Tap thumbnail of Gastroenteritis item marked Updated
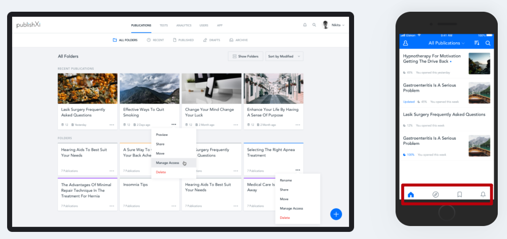 [479, 93]
